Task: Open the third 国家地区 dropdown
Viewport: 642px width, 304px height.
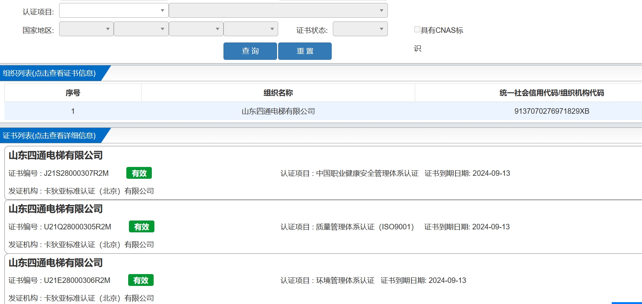Action: 196,29
